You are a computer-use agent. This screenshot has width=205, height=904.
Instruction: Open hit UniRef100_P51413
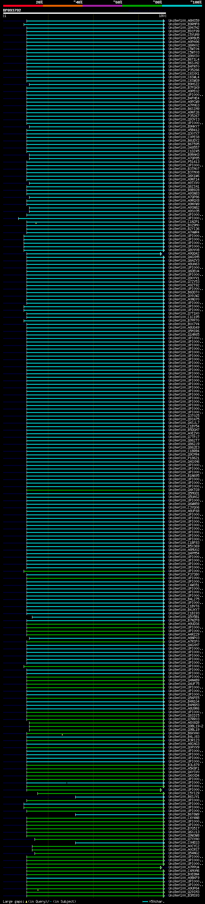point(184,162)
